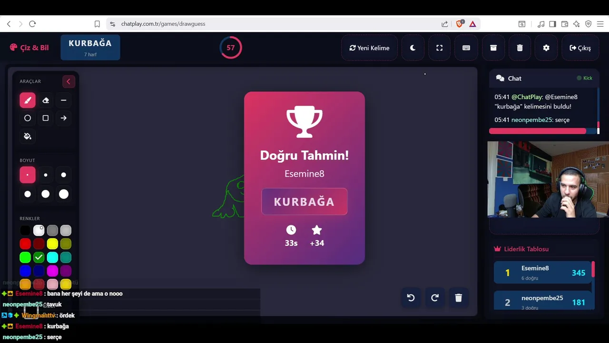The height and width of the screenshot is (343, 609).
Task: Pick the bright red color swatch
Action: [x=25, y=244]
